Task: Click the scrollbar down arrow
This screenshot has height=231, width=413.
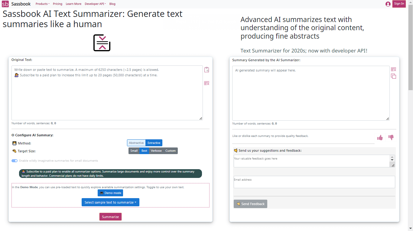Action: pos(411,229)
